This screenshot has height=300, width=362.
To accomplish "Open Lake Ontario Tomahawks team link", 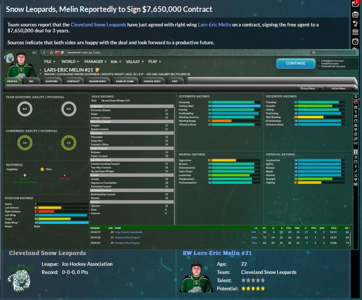I will 129,232.
